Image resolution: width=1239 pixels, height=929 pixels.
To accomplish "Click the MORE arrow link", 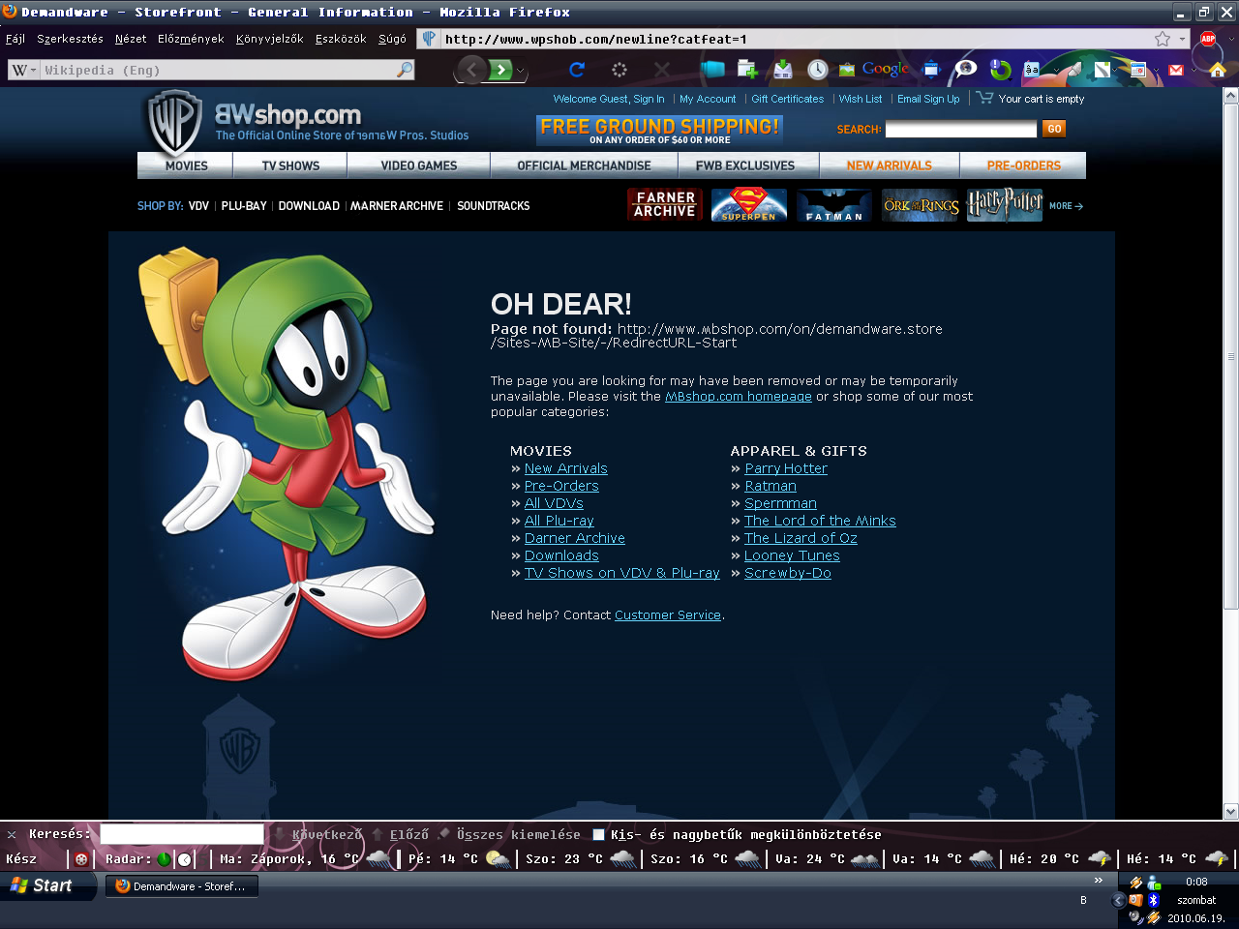I will (1066, 206).
